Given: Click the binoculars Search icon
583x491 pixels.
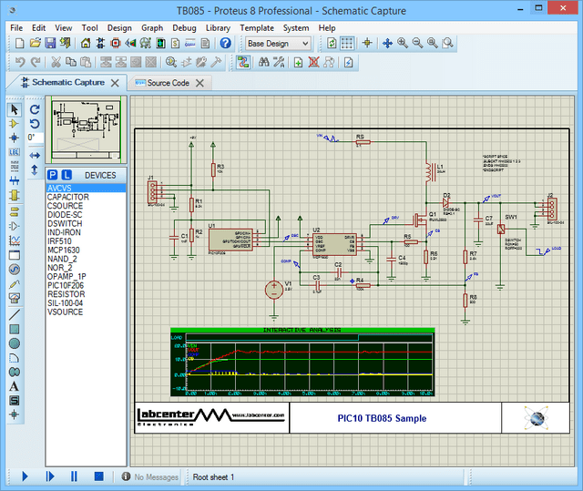Looking at the screenshot, I should click(x=263, y=62).
